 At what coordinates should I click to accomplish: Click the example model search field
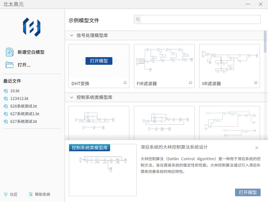201,20
